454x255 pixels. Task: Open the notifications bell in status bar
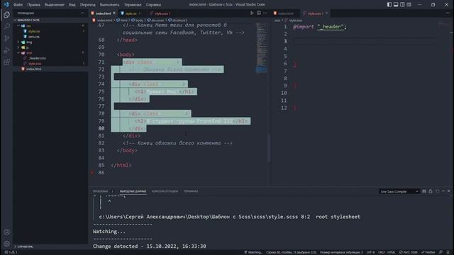click(x=448, y=252)
